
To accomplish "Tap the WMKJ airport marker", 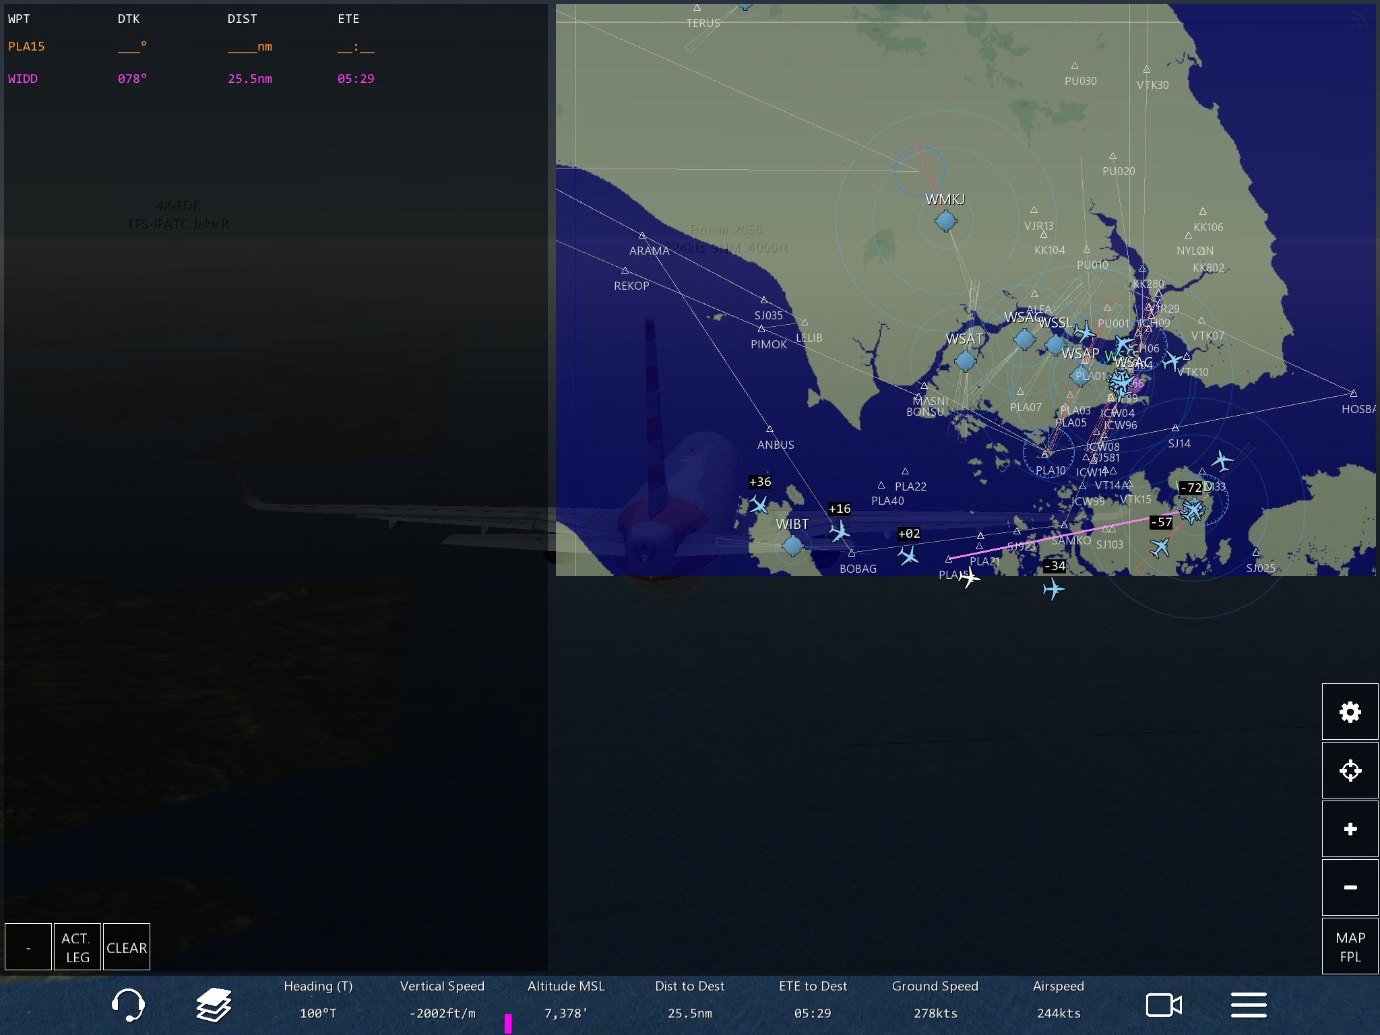I will pyautogui.click(x=945, y=220).
